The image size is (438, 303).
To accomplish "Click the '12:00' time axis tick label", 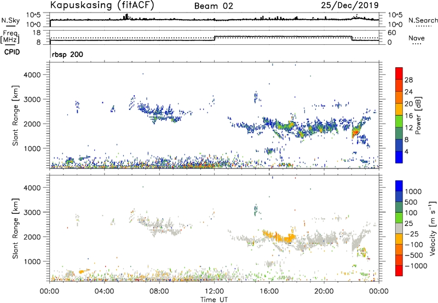I will [x=214, y=292].
